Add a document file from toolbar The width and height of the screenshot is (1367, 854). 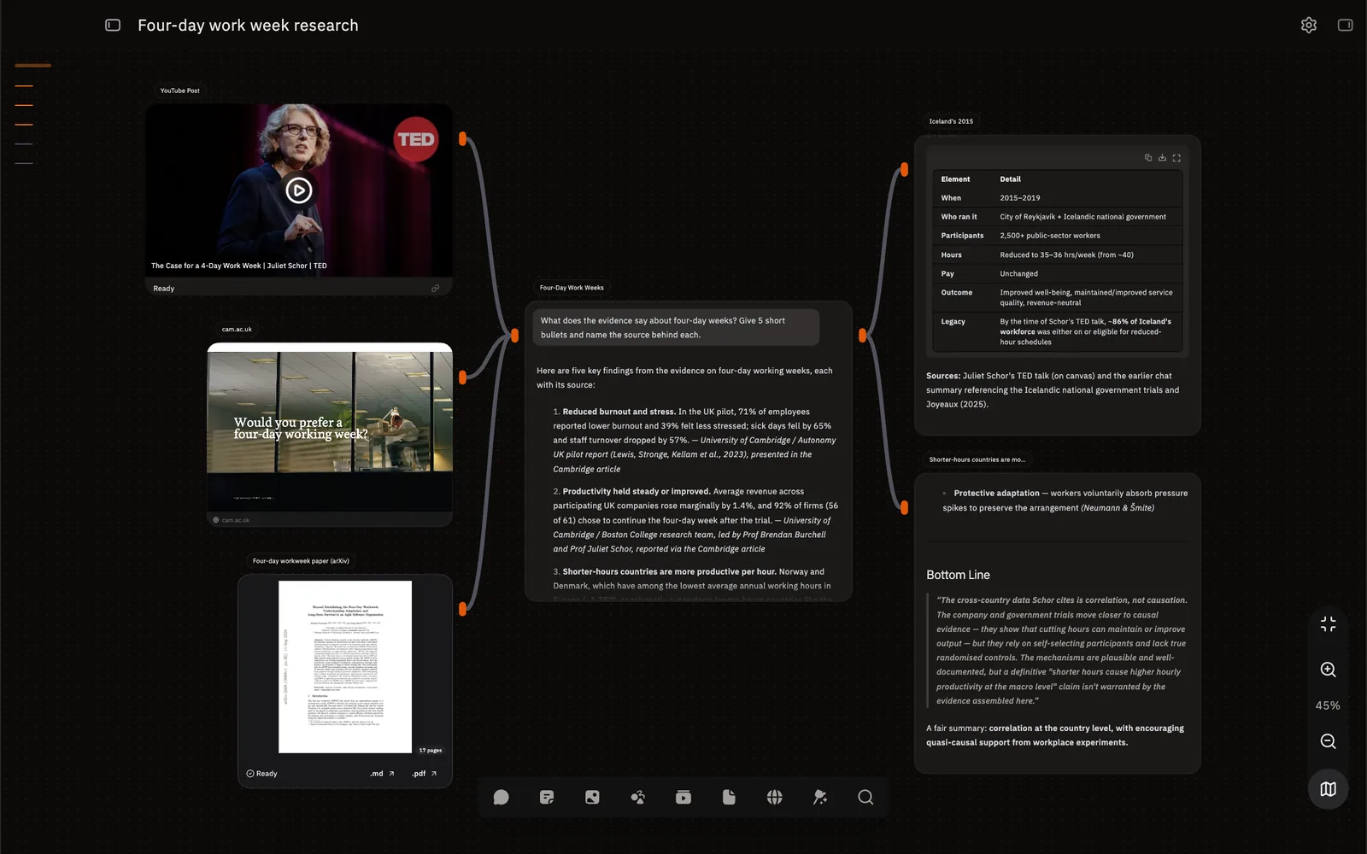pos(729,797)
